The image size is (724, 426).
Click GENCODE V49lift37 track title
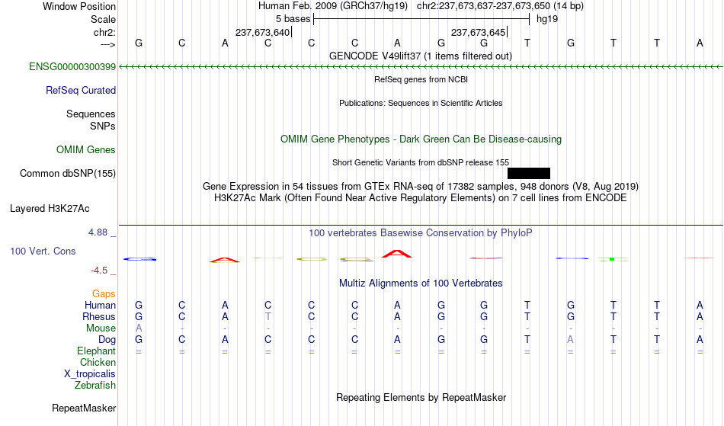(420, 56)
